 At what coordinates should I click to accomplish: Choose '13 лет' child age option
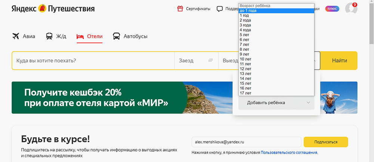[276, 74]
